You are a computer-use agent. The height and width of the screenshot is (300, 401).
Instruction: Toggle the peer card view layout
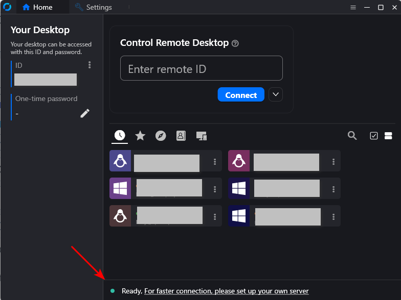pos(388,136)
